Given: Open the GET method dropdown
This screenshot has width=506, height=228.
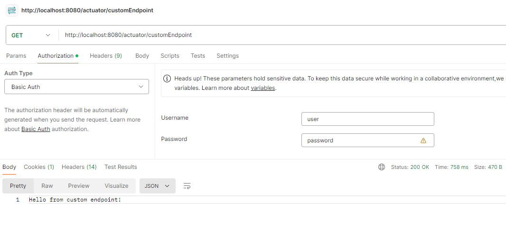Looking at the screenshot, I should [x=31, y=35].
